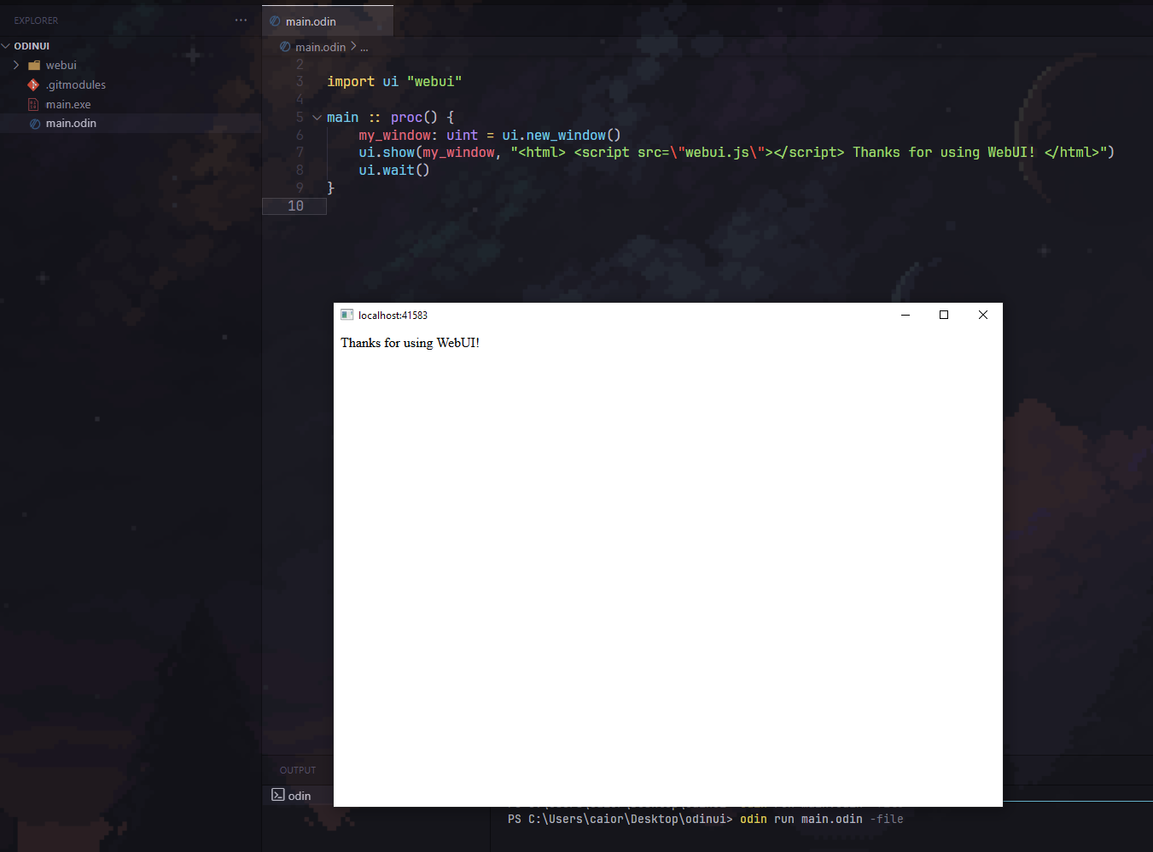Switch to the main.odin editor tab
This screenshot has height=852, width=1153.
pos(311,21)
